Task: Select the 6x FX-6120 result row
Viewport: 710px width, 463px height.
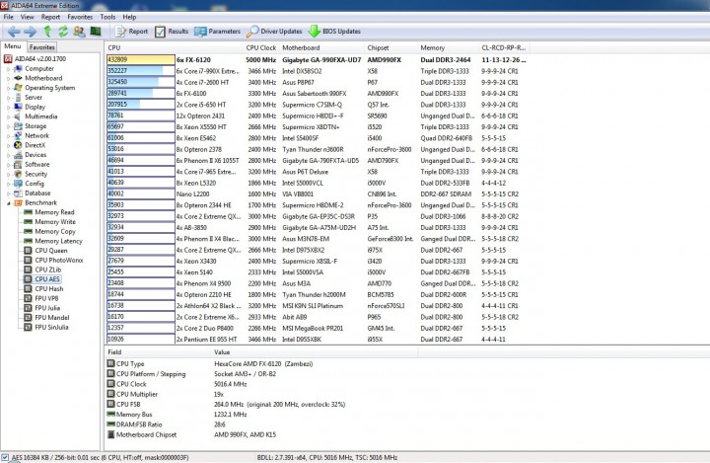Action: coord(317,59)
